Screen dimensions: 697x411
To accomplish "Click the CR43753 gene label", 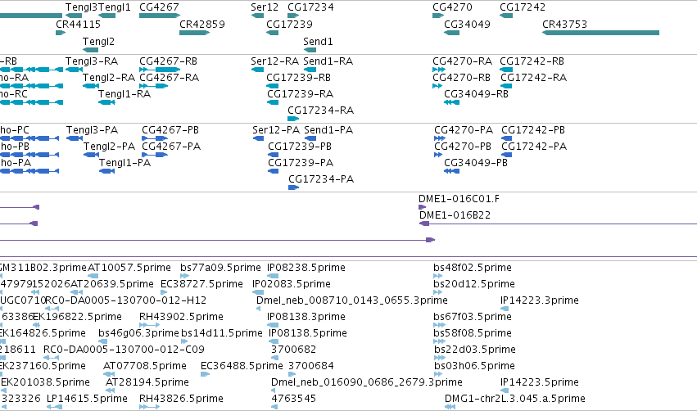I will (x=564, y=24).
